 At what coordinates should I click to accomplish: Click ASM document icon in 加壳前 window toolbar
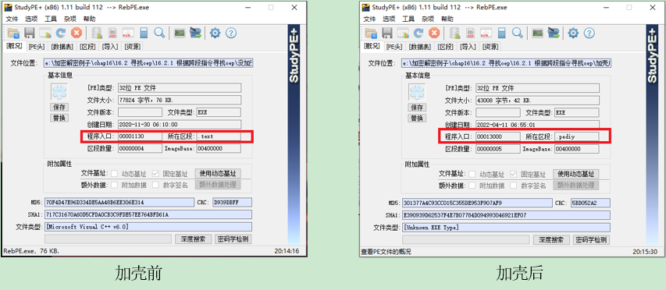113,33
